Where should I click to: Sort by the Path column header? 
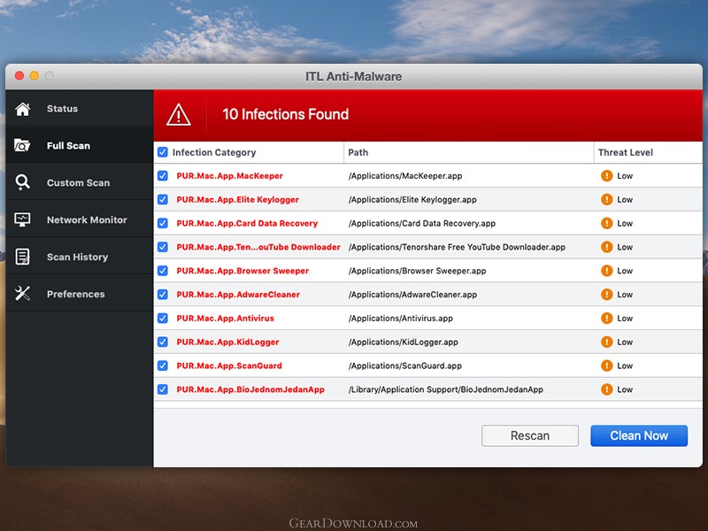(358, 152)
